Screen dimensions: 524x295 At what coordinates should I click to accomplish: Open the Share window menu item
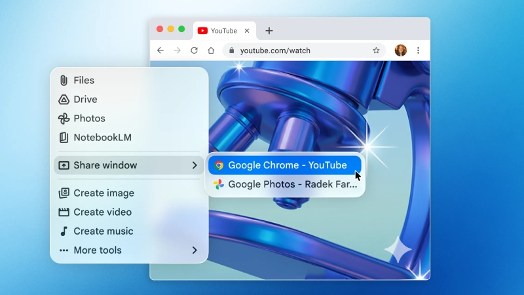pyautogui.click(x=129, y=165)
